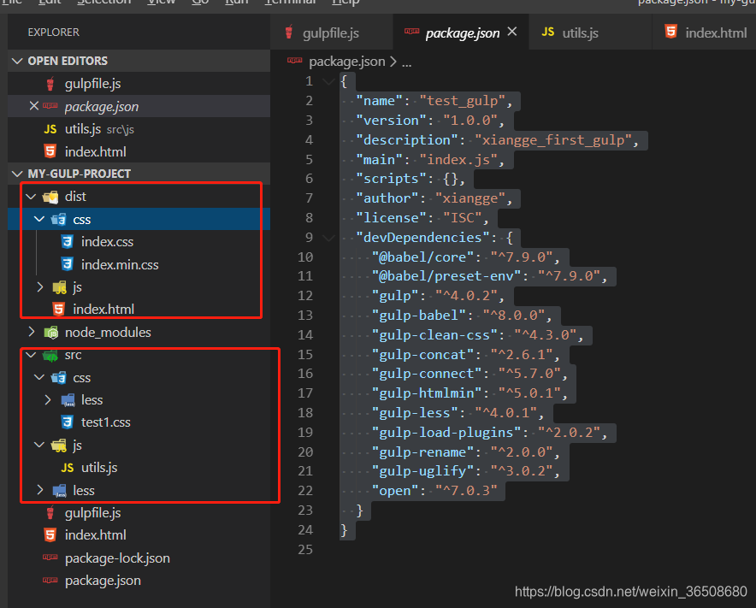
Task: Click the "gulp-load-plugins" key on line 19
Action: [446, 433]
